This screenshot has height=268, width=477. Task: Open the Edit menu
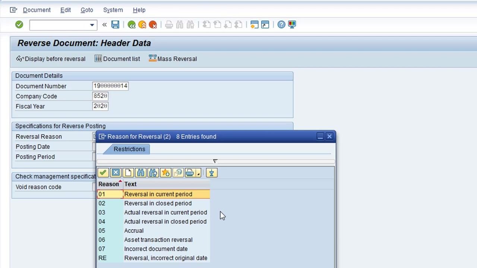pos(66,10)
